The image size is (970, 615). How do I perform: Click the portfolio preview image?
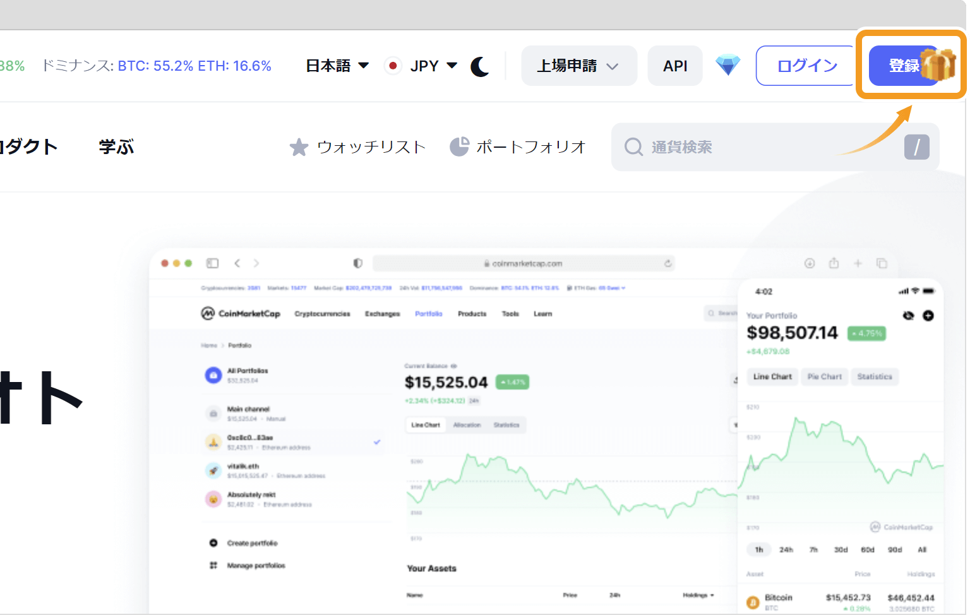547,431
